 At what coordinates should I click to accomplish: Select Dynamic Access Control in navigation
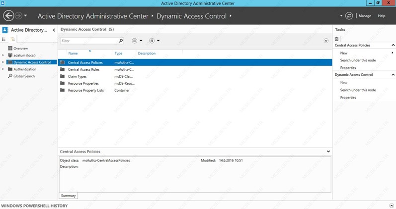tap(32, 62)
